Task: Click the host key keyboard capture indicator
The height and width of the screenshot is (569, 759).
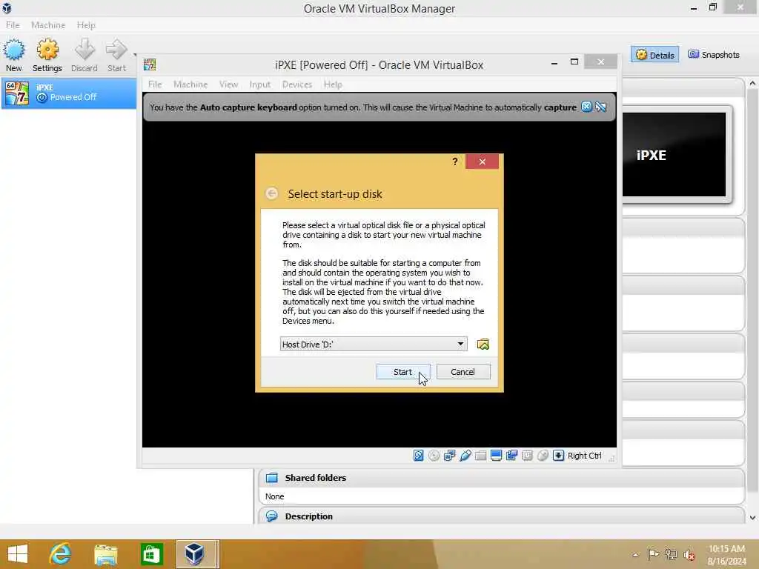Action: tap(558, 456)
